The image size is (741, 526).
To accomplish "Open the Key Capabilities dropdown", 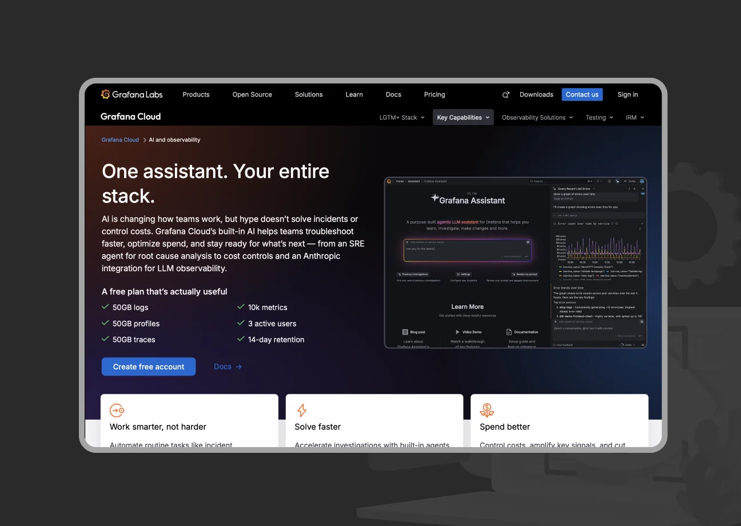I will (x=463, y=117).
